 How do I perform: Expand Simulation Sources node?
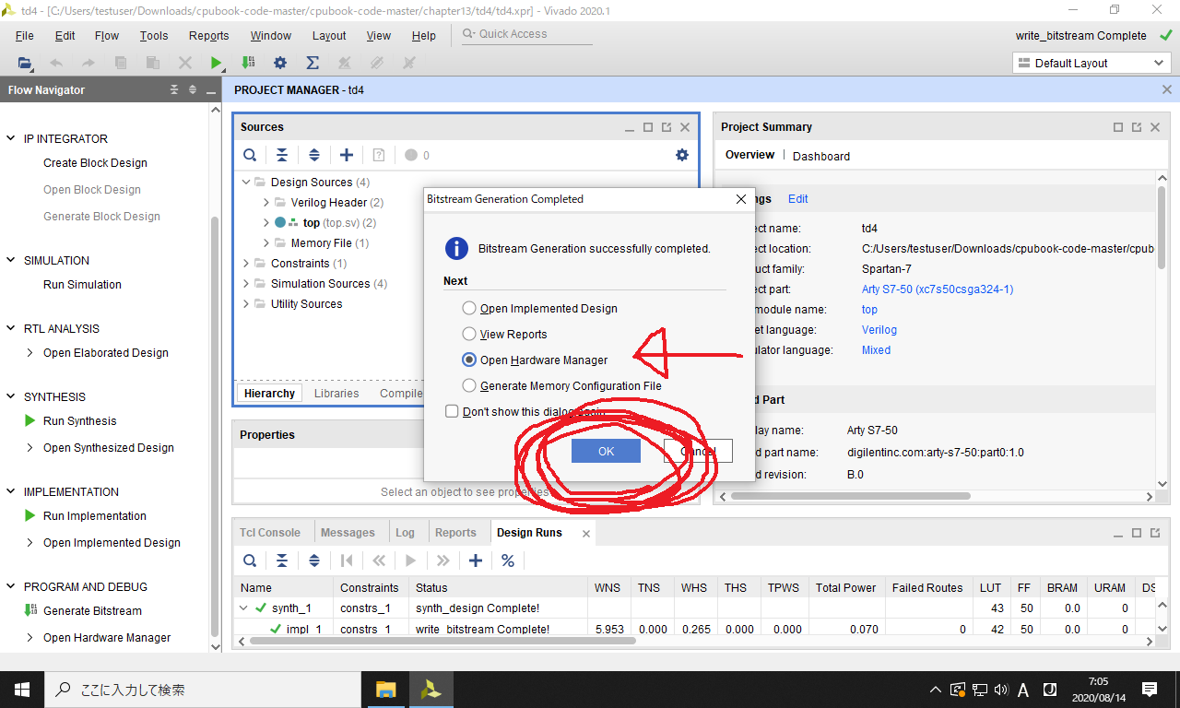246,284
